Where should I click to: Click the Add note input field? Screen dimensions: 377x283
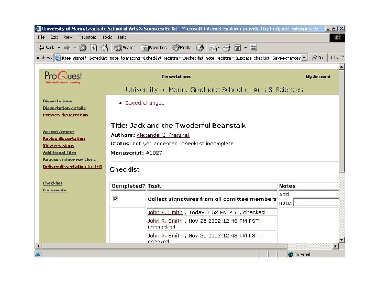click(x=316, y=202)
